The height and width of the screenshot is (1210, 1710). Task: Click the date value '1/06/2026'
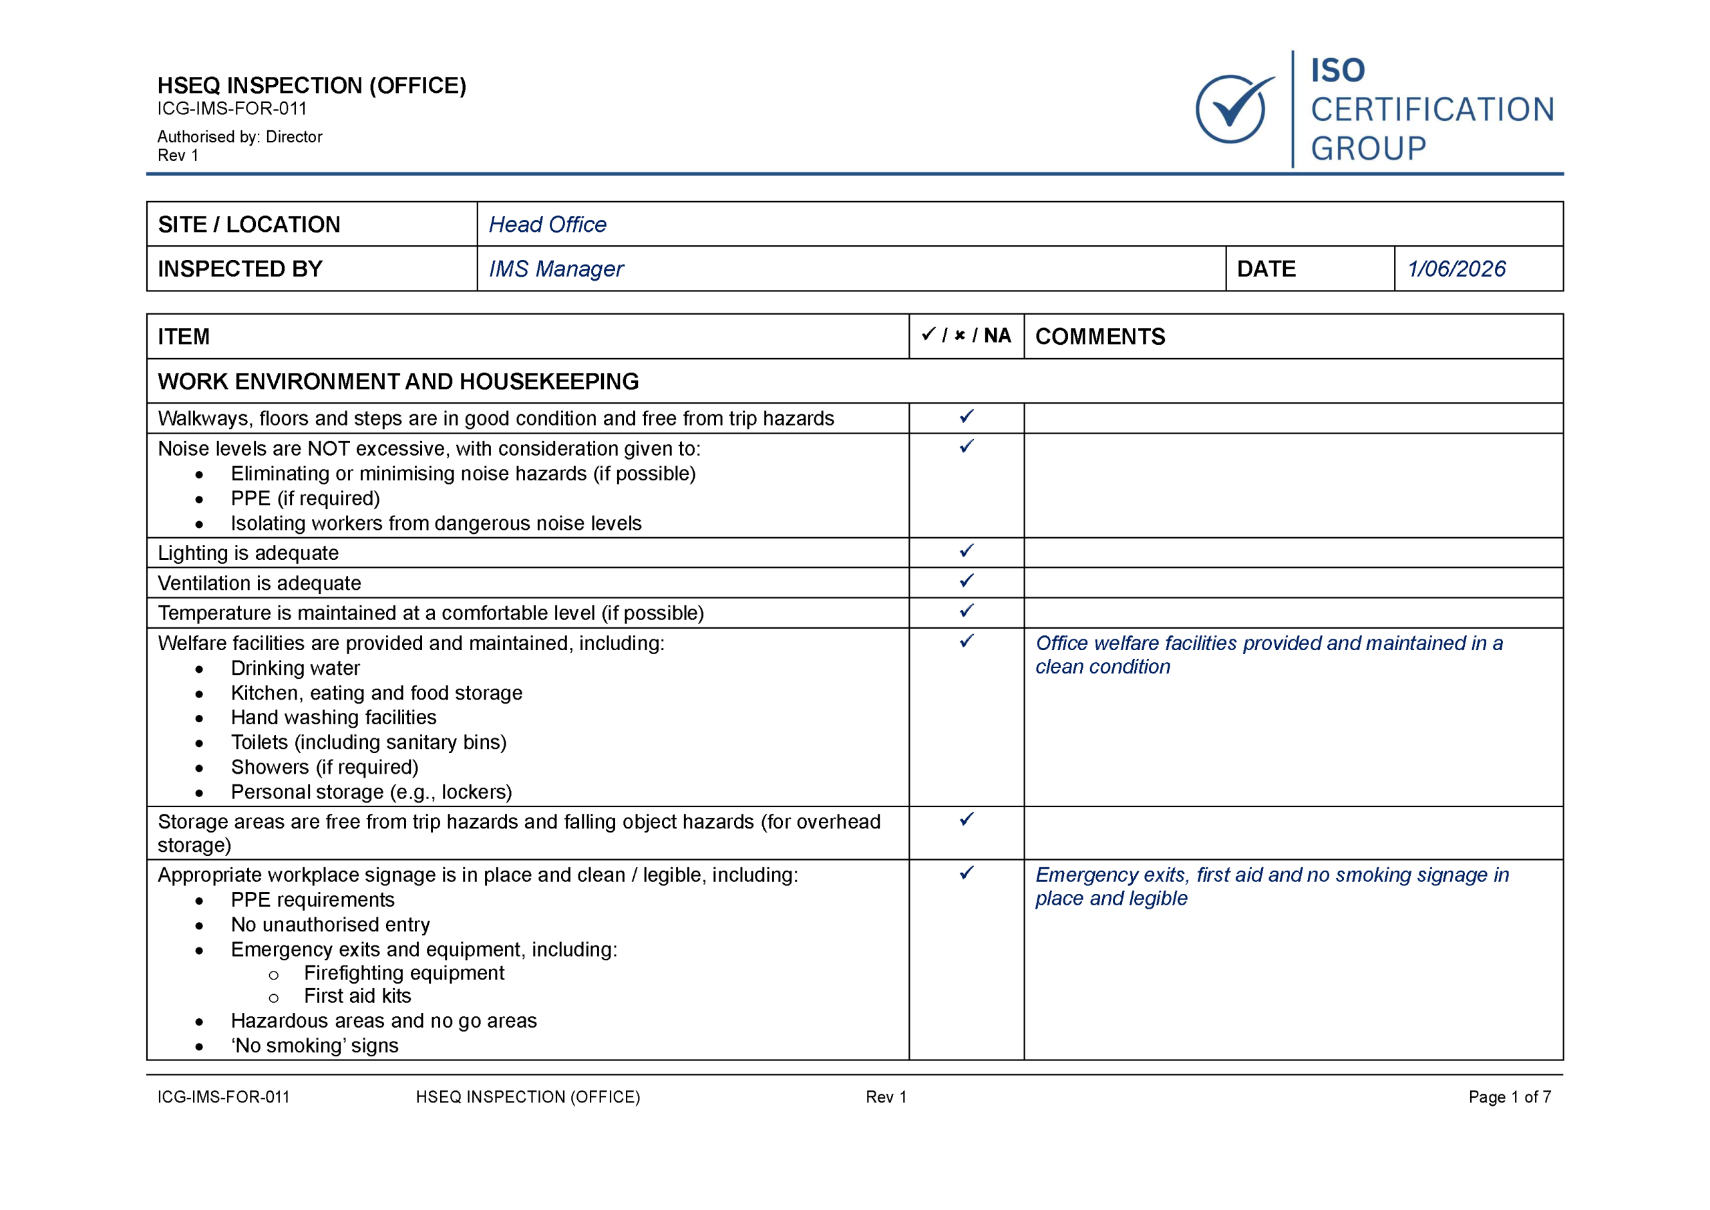tap(1456, 269)
